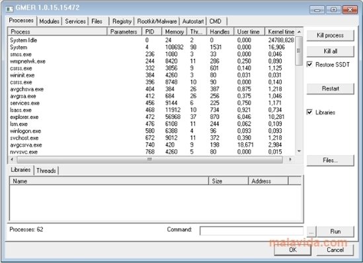This screenshot has width=363, height=263.
Task: Select the Processes tab
Action: pos(21,20)
